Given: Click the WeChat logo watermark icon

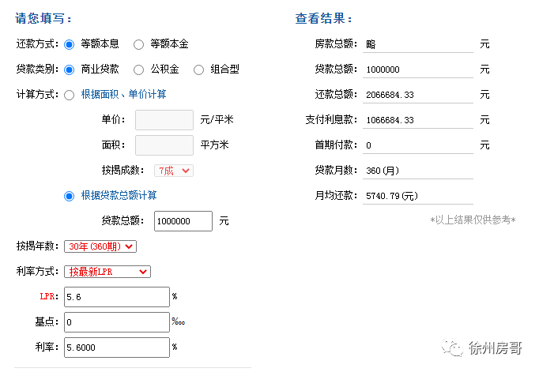Looking at the screenshot, I should pos(453,348).
